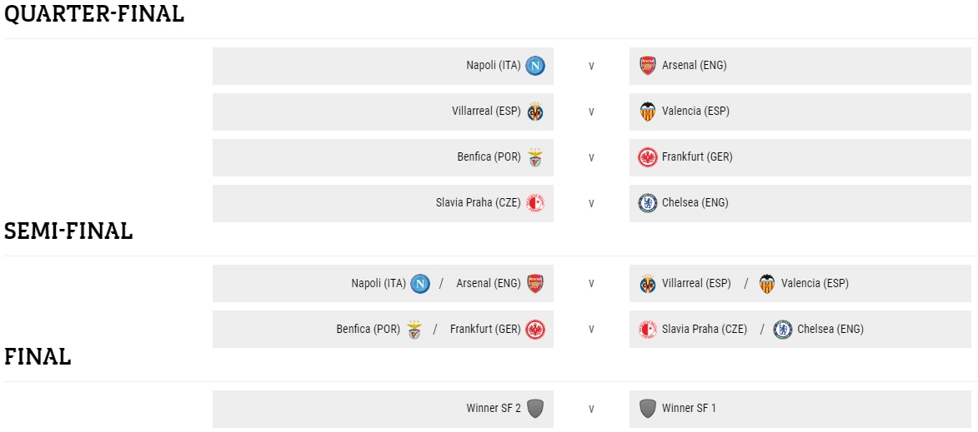Click the QUARTER-FINAL section heading
The height and width of the screenshot is (432, 978).
[94, 14]
